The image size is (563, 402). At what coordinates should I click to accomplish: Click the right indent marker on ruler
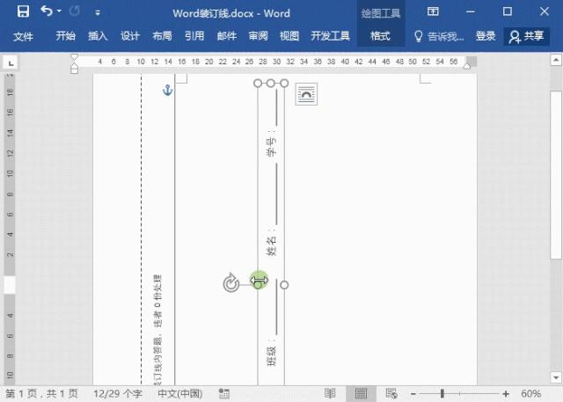[x=467, y=66]
